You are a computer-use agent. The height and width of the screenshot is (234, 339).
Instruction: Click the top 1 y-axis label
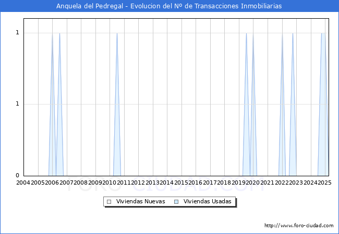pos(18,33)
